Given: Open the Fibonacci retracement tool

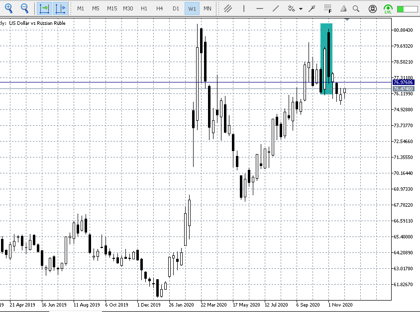Looking at the screenshot, I should click(x=327, y=8).
